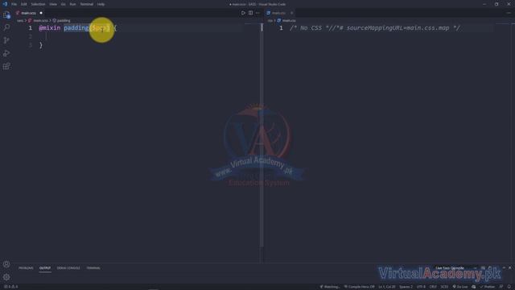Toggle Compile Hero Off in status bar
515x290 pixels.
point(359,287)
